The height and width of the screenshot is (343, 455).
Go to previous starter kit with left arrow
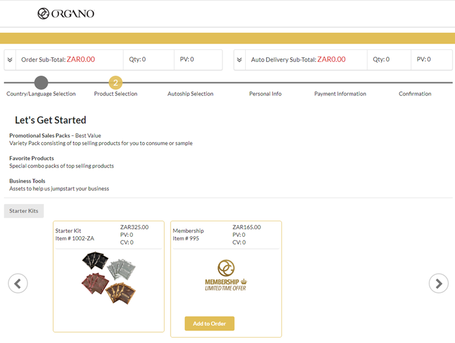[18, 283]
